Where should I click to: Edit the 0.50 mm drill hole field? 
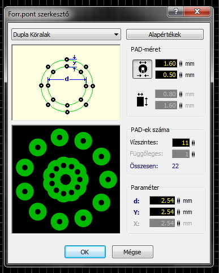point(166,75)
